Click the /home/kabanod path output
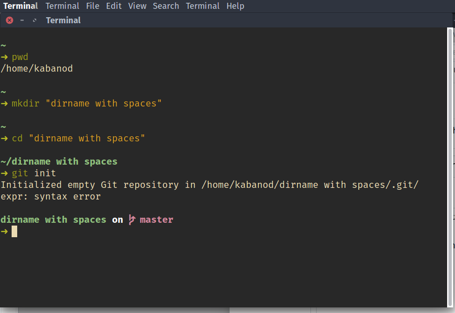This screenshot has height=313, width=455. [x=36, y=68]
